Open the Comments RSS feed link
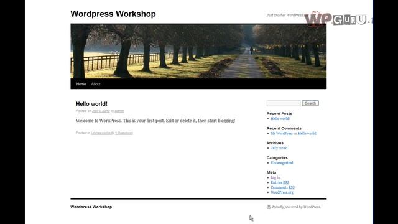Screen dimensions: 398x224 pos(282,187)
